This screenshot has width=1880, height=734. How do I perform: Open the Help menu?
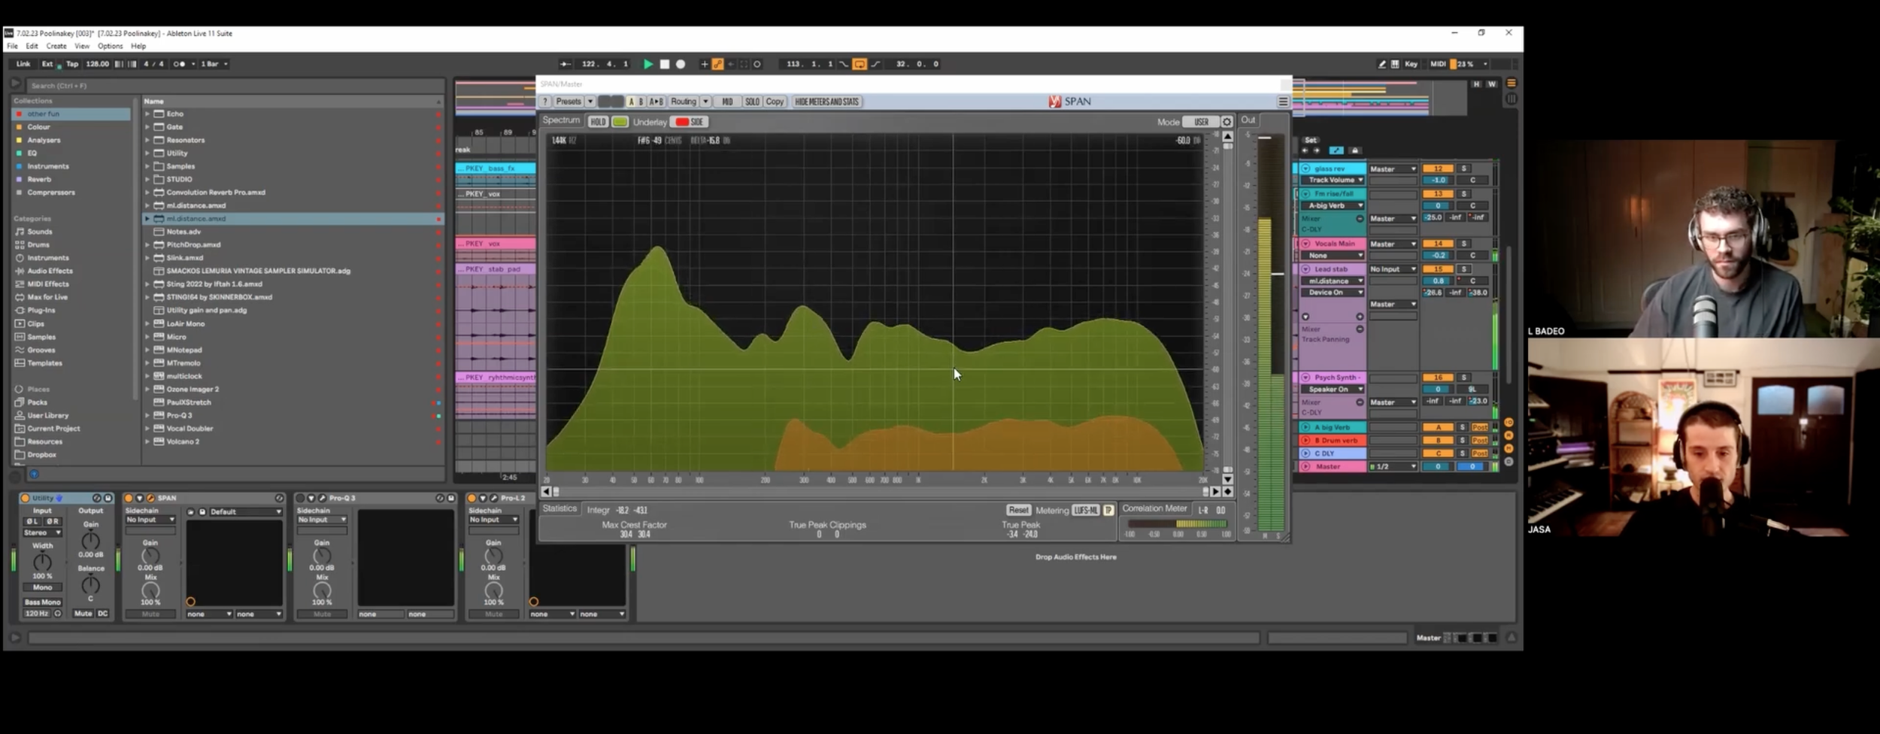138,46
